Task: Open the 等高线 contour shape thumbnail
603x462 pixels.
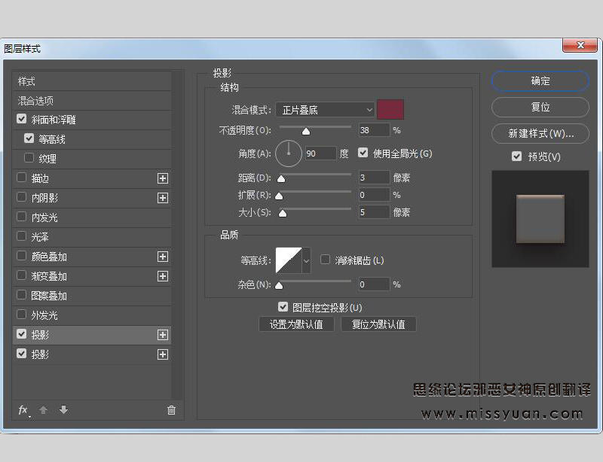Action: click(x=289, y=260)
